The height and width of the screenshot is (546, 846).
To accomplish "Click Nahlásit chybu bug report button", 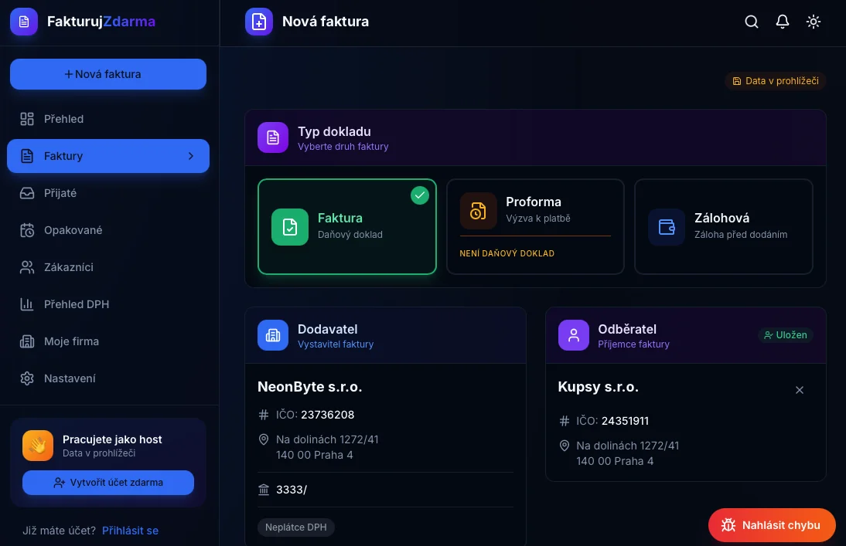I will pos(772,525).
